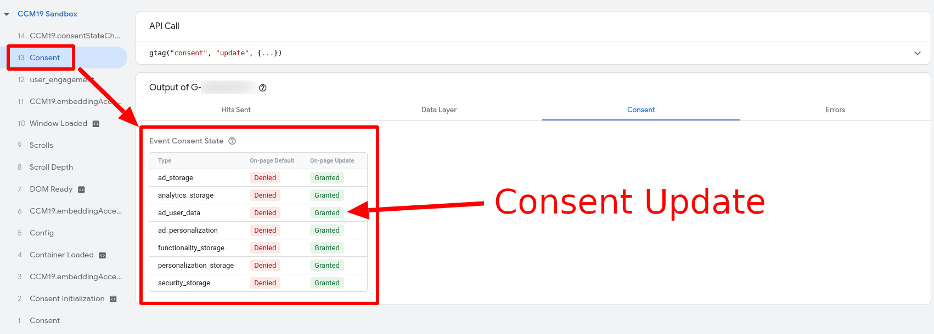Expand the API Call chevron

[917, 53]
